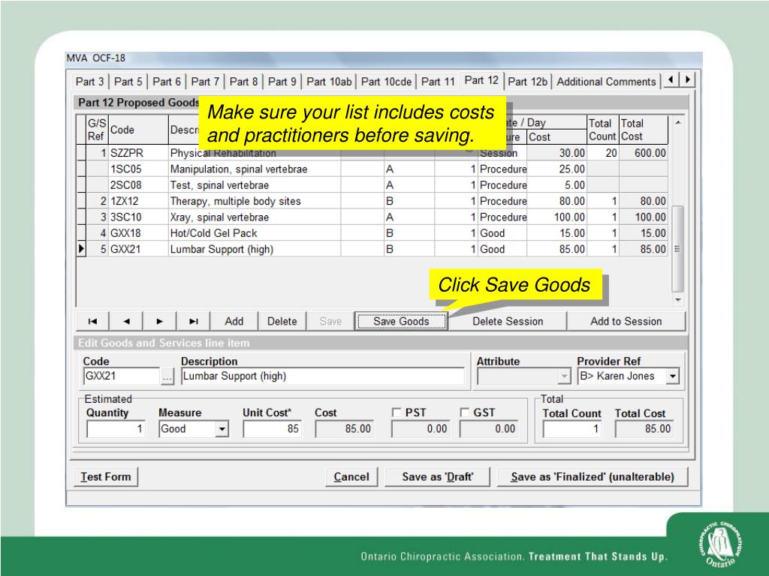Screen dimensions: 769x576
Task: Open code lookup ellipsis button
Action: (x=167, y=376)
